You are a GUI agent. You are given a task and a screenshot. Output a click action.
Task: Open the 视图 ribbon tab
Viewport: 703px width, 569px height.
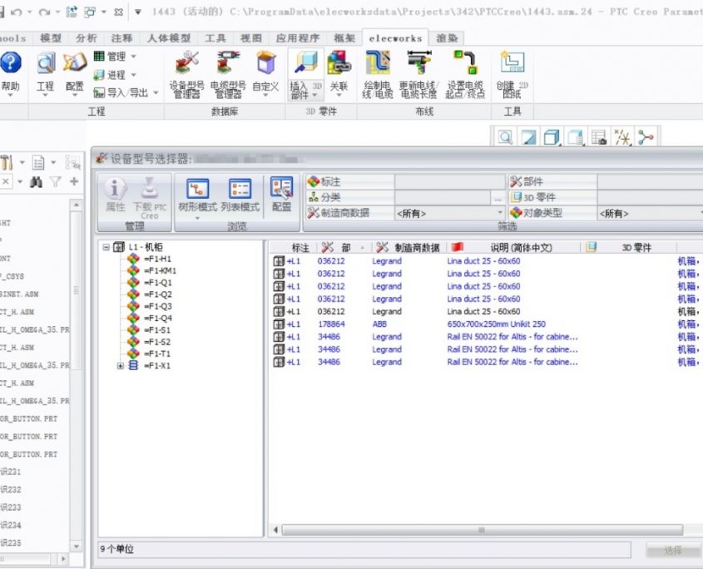[x=251, y=38]
